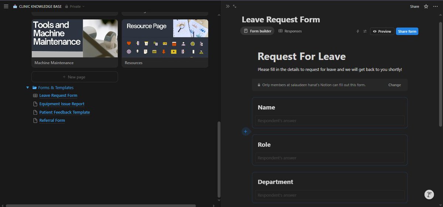This screenshot has width=443, height=207.
Task: Add a question with blue plus icon
Action: point(245,131)
